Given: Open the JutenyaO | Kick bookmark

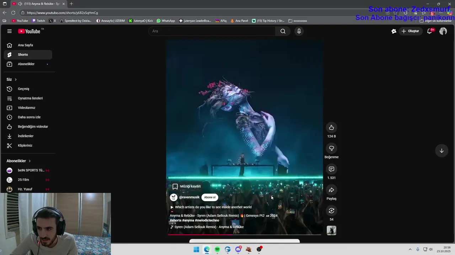Looking at the screenshot, I should click(x=141, y=21).
